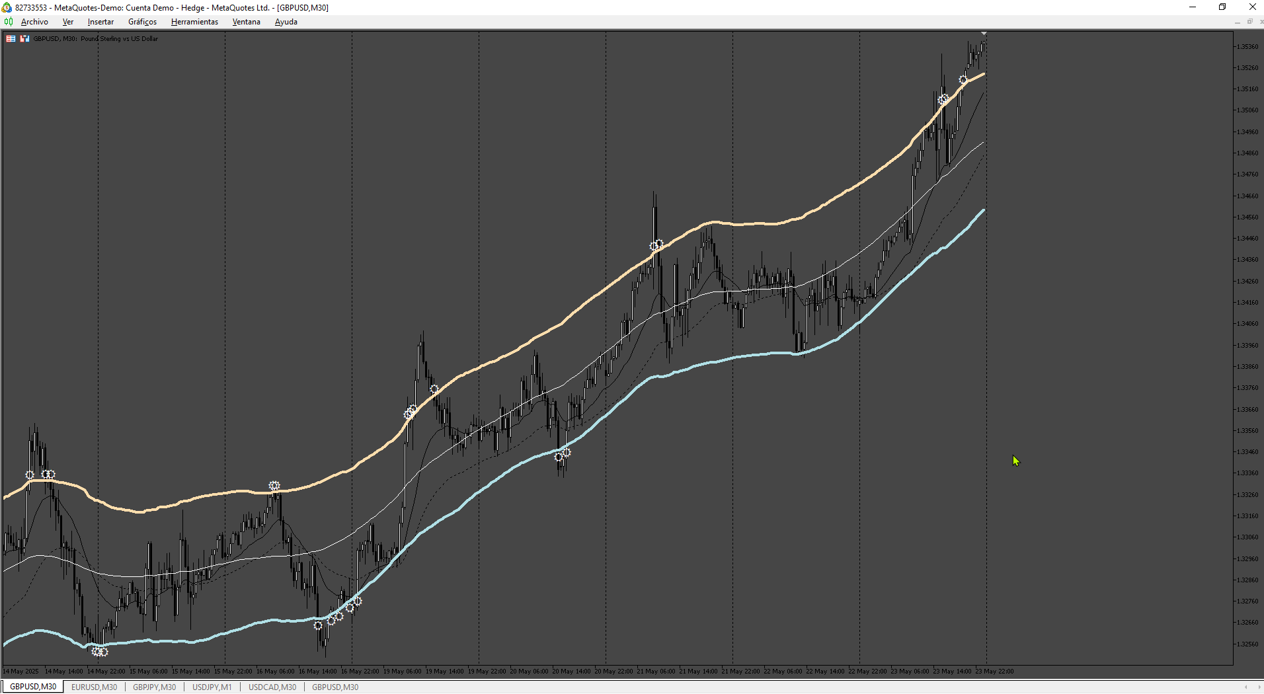
Task: Switch to the inactive GBPUSD,M30 tab after USDCAD
Action: pos(335,687)
